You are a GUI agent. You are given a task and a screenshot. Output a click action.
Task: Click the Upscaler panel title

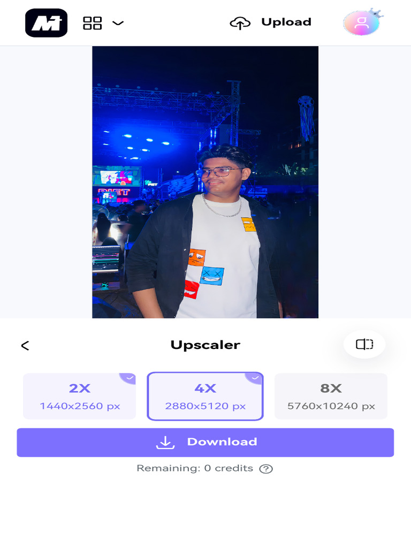coord(205,345)
